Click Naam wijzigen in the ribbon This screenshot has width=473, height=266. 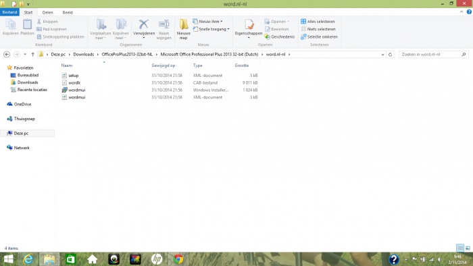[x=164, y=29]
